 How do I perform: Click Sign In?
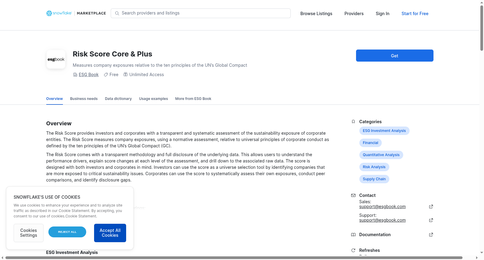pos(382,14)
